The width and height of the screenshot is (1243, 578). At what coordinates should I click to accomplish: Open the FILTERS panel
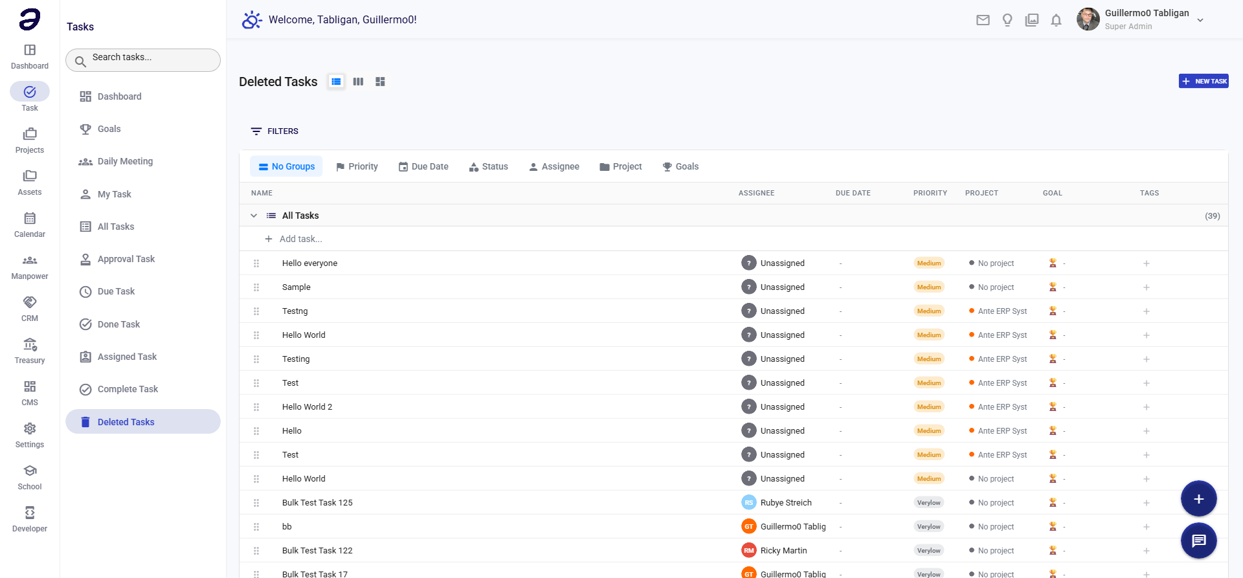click(x=274, y=131)
